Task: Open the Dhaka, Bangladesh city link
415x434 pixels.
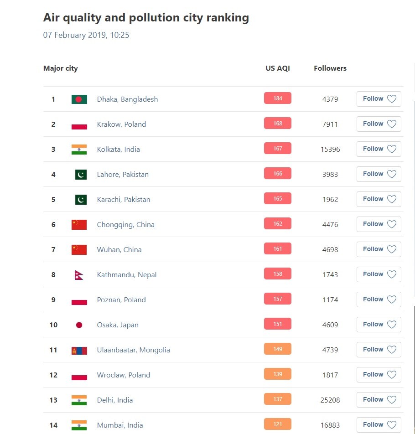Action: (x=127, y=99)
